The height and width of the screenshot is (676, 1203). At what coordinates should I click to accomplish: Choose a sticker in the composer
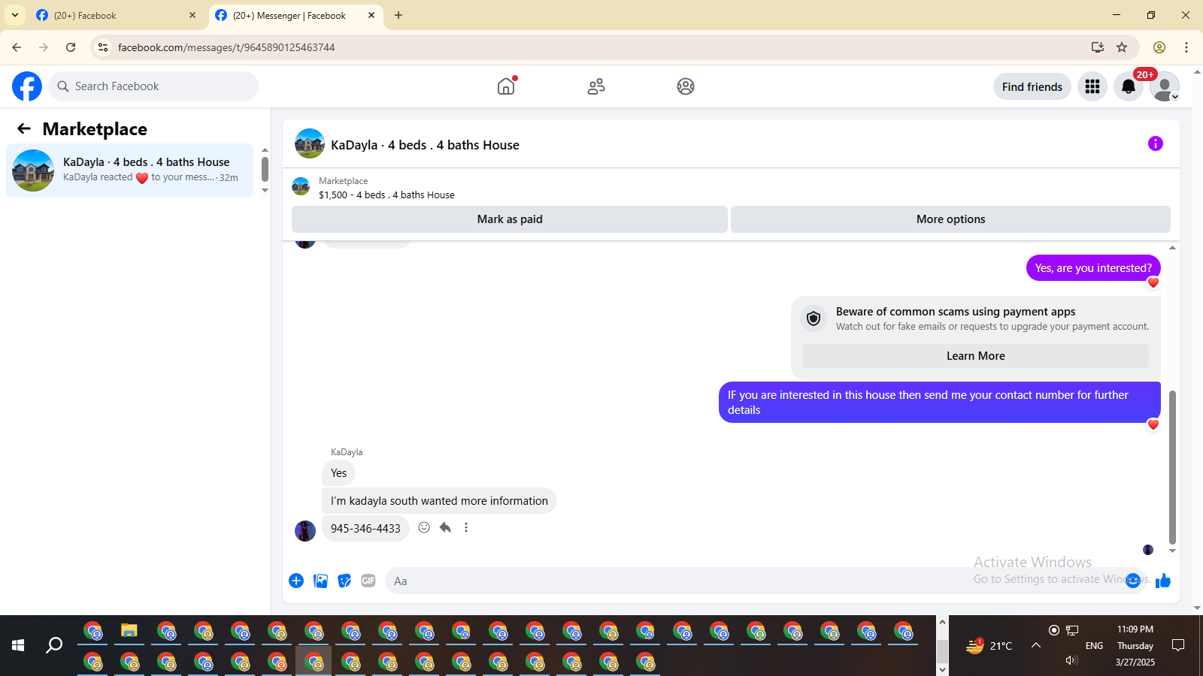pos(344,581)
